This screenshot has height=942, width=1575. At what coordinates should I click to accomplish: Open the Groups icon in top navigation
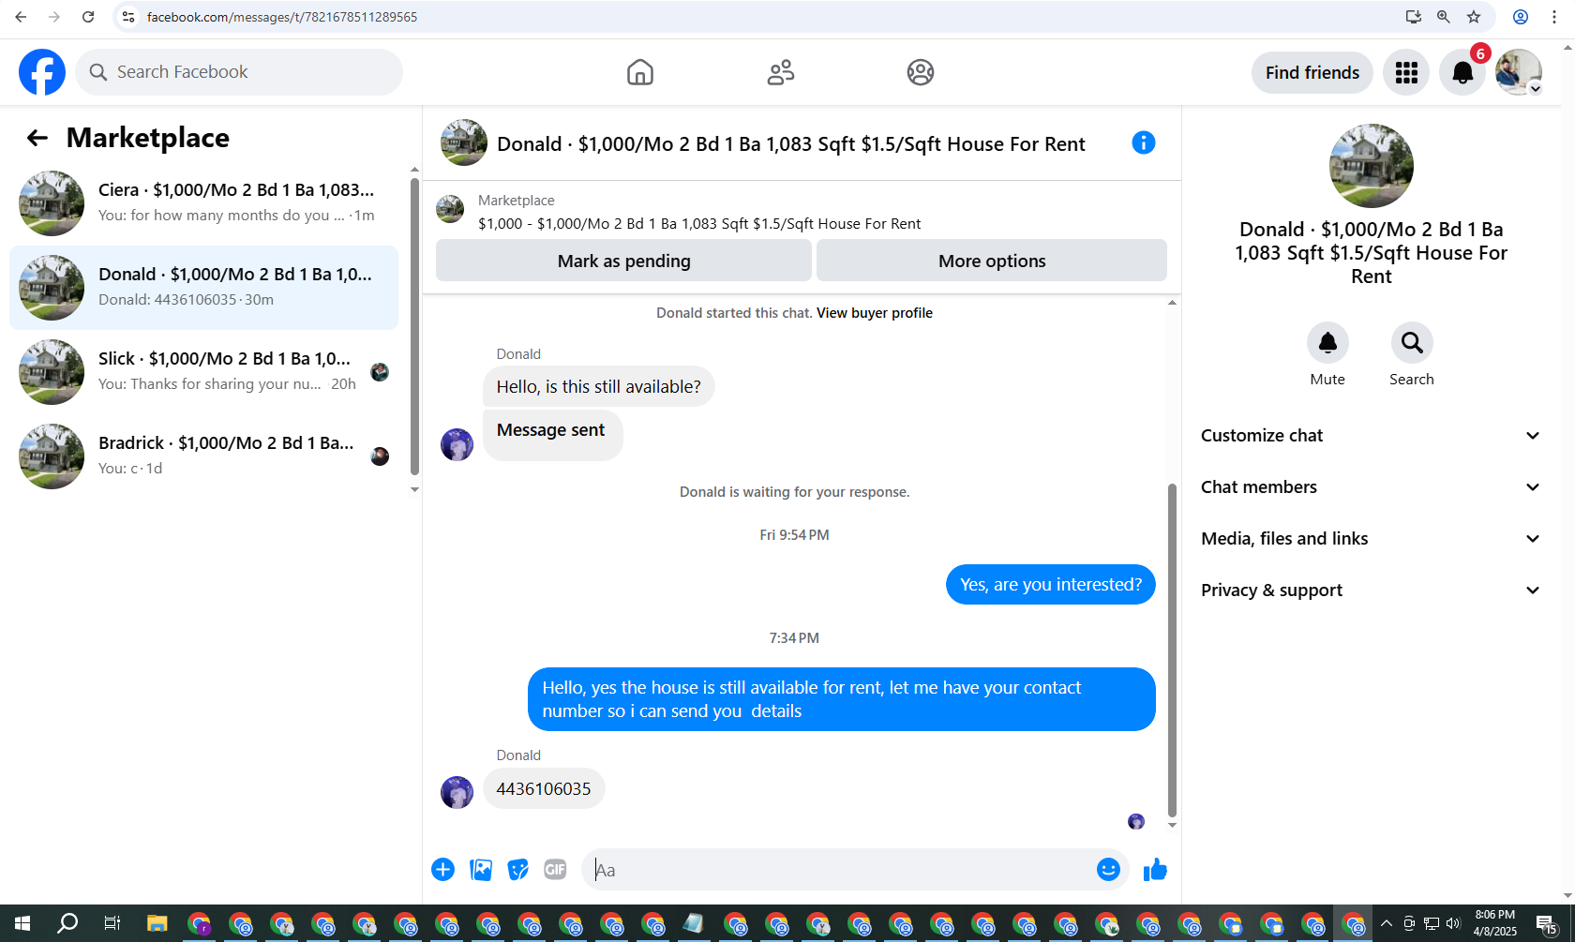click(921, 72)
